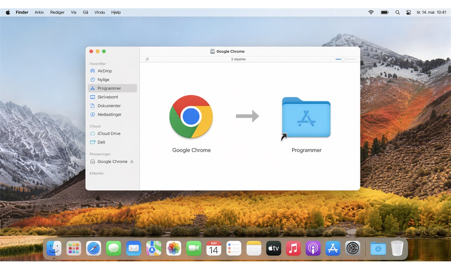
Task: Open App Store from the Dock
Action: pyautogui.click(x=333, y=248)
